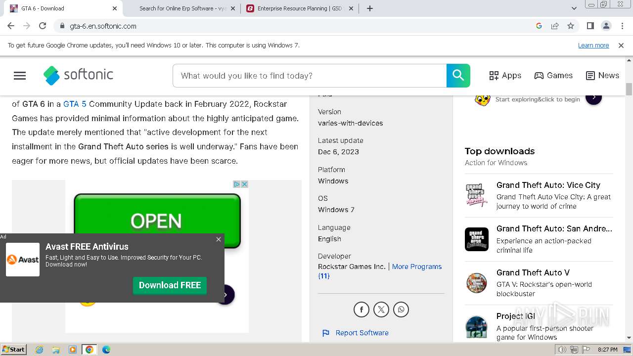Click the green OPEN ad button
Viewport: 633px width, 356px height.
(x=157, y=221)
